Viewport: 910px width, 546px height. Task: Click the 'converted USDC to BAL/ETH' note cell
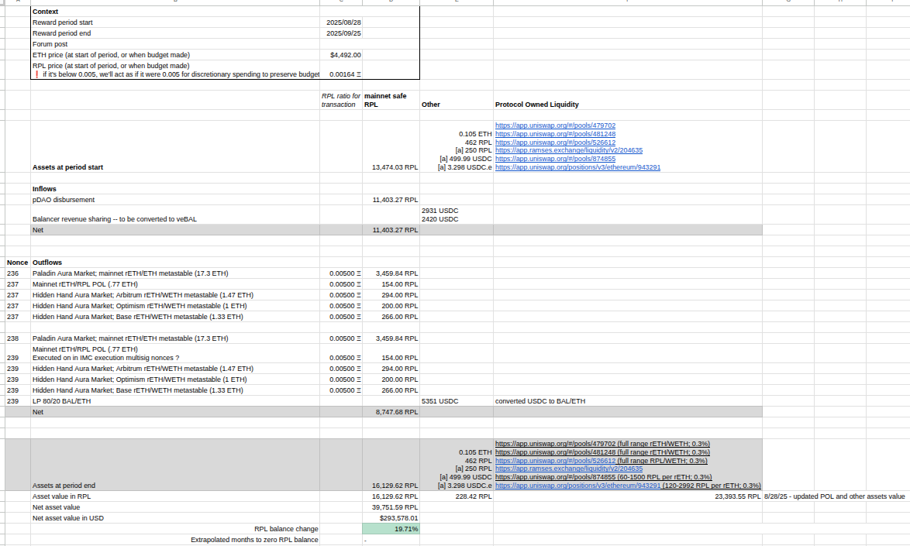click(539, 401)
